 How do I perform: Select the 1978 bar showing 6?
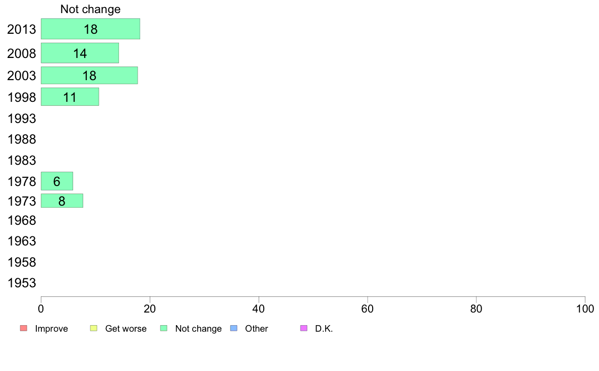point(57,181)
